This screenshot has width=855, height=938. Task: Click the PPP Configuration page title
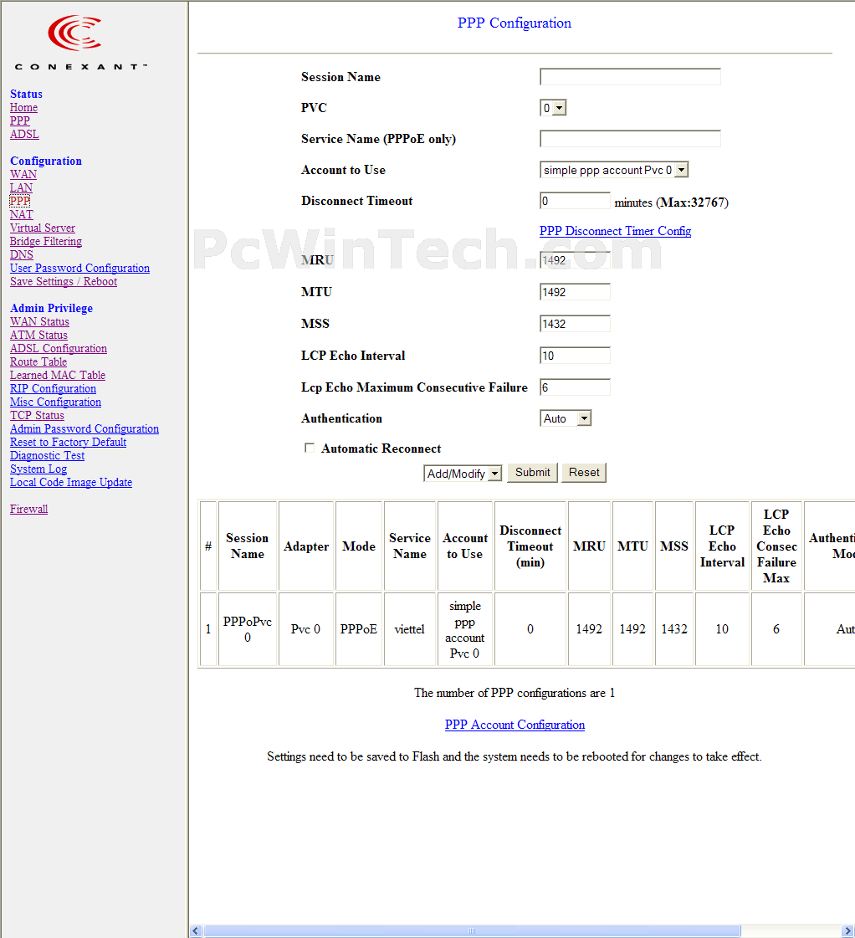[515, 23]
